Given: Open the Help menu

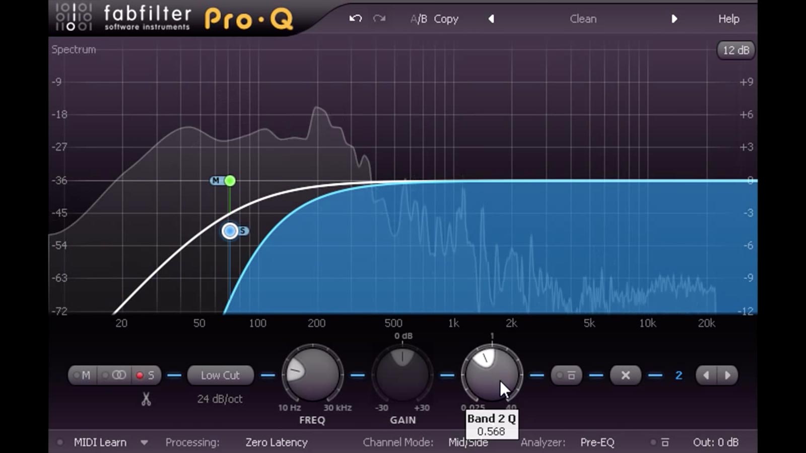Looking at the screenshot, I should pos(728,19).
